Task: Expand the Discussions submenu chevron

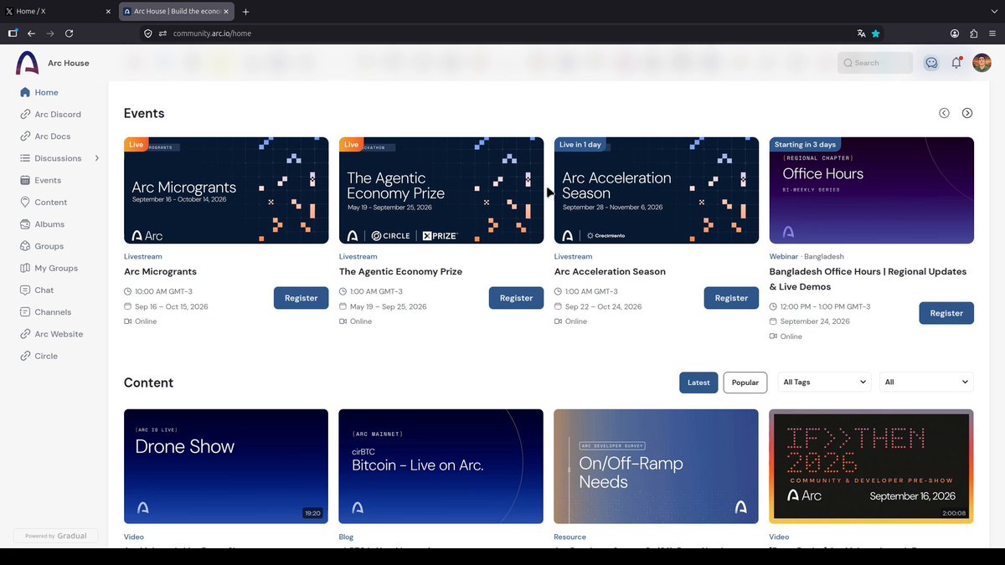Action: pos(97,158)
